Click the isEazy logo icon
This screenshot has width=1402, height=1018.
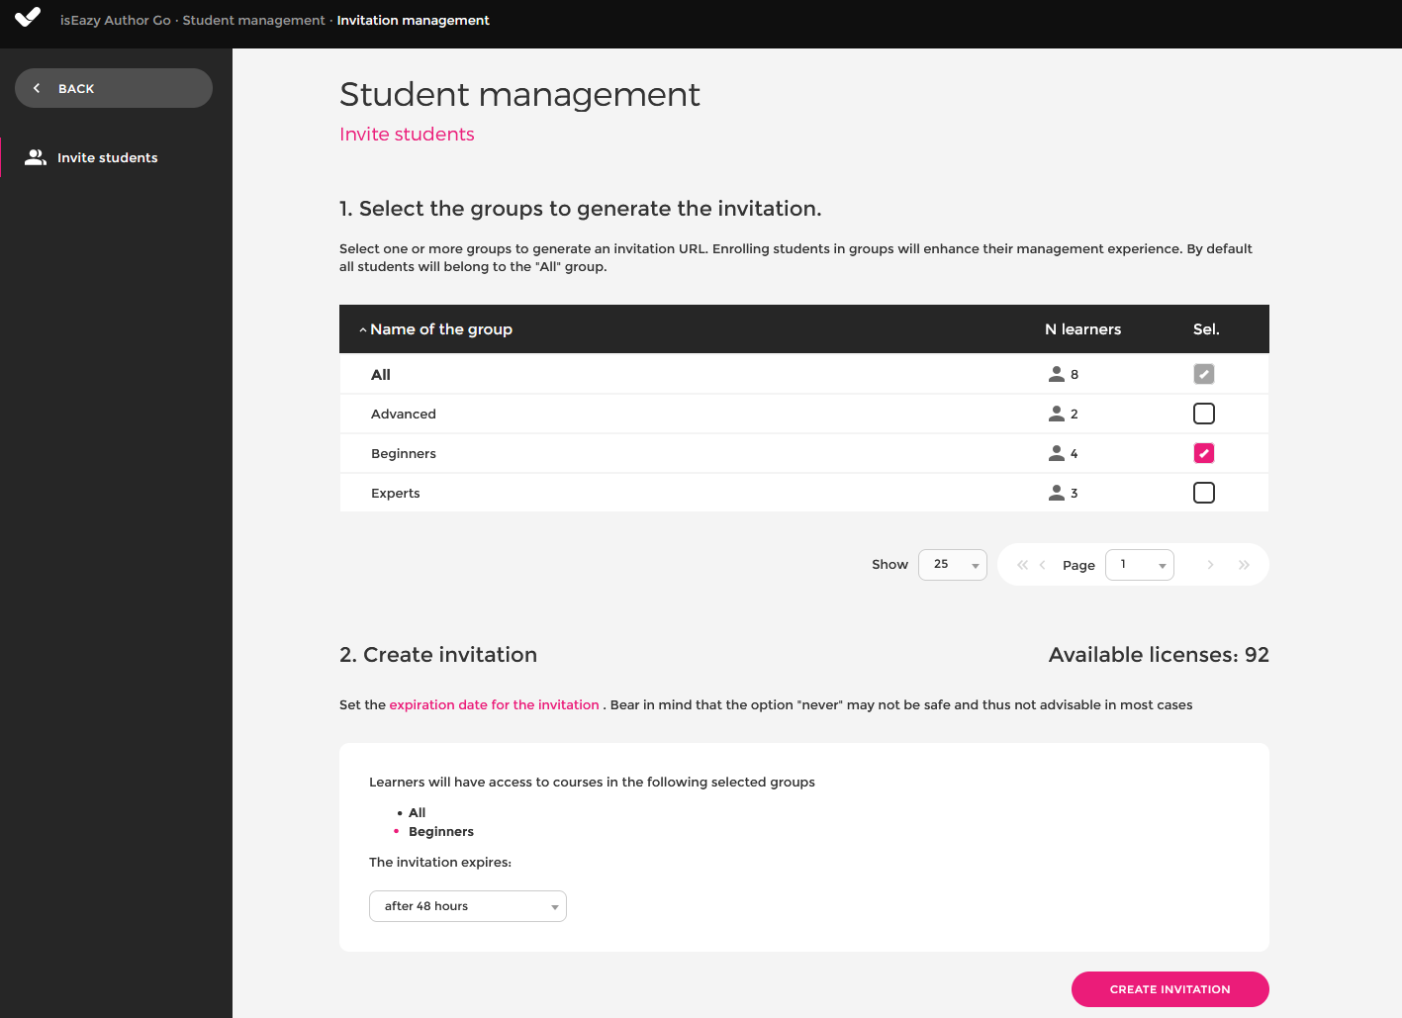28,18
